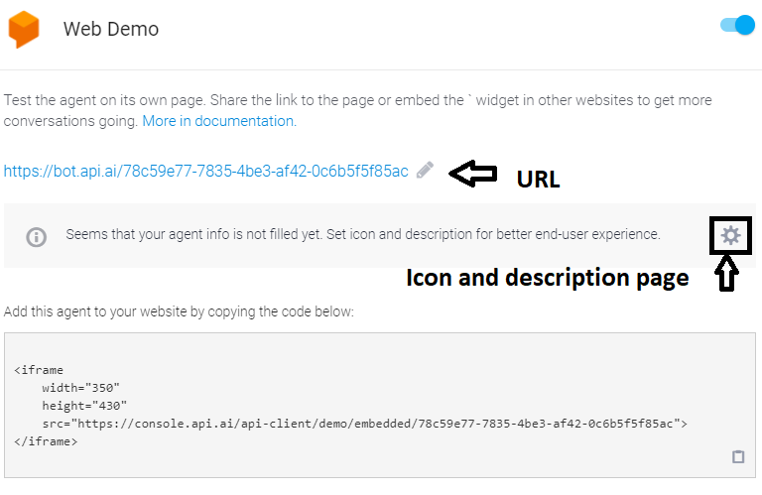The width and height of the screenshot is (762, 495).
Task: Click the Add this agent instruction text
Action: click(x=179, y=311)
